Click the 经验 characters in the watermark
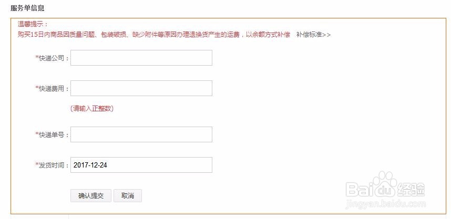This screenshot has height=219, width=451. (411, 190)
